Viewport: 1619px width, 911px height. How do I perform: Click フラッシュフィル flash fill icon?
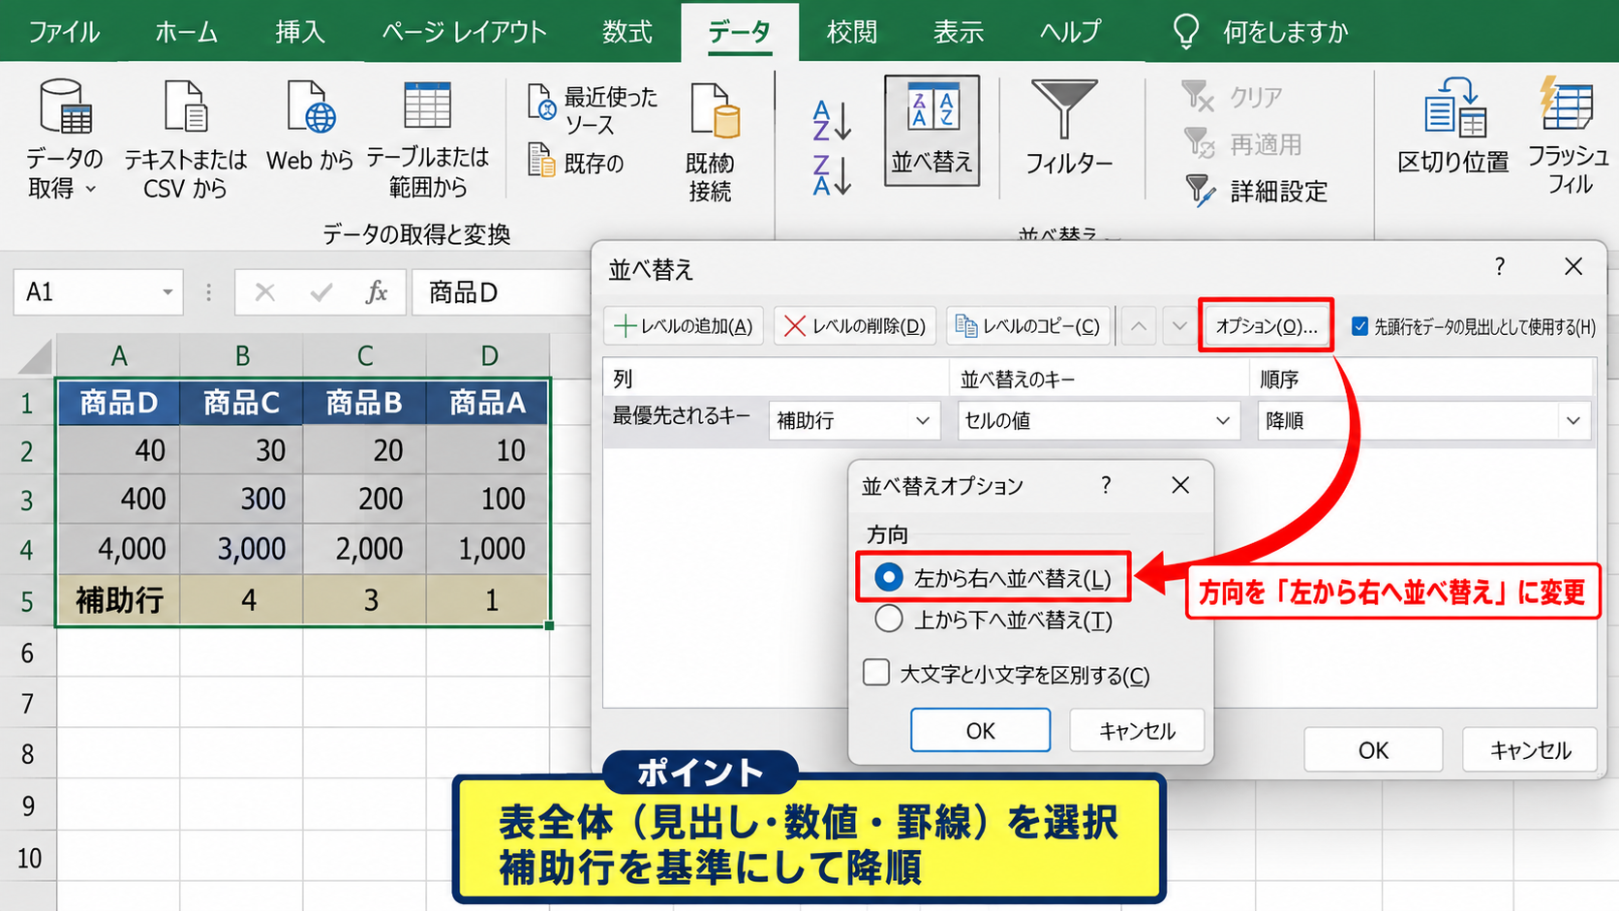(x=1566, y=104)
